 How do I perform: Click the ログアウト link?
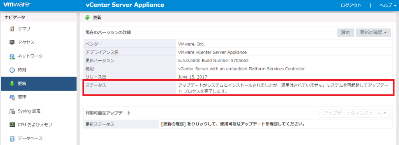tap(351, 5)
